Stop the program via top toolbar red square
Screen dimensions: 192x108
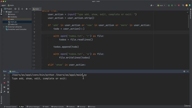[x=179, y=5]
